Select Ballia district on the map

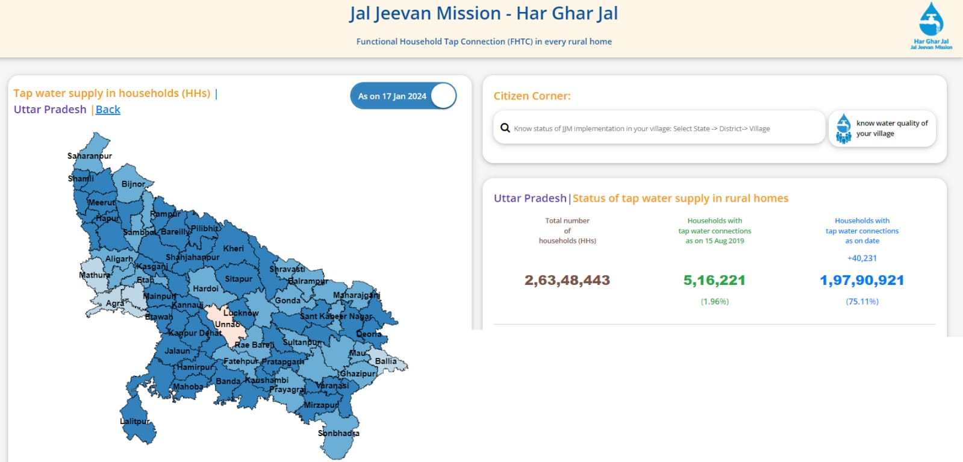pyautogui.click(x=386, y=361)
